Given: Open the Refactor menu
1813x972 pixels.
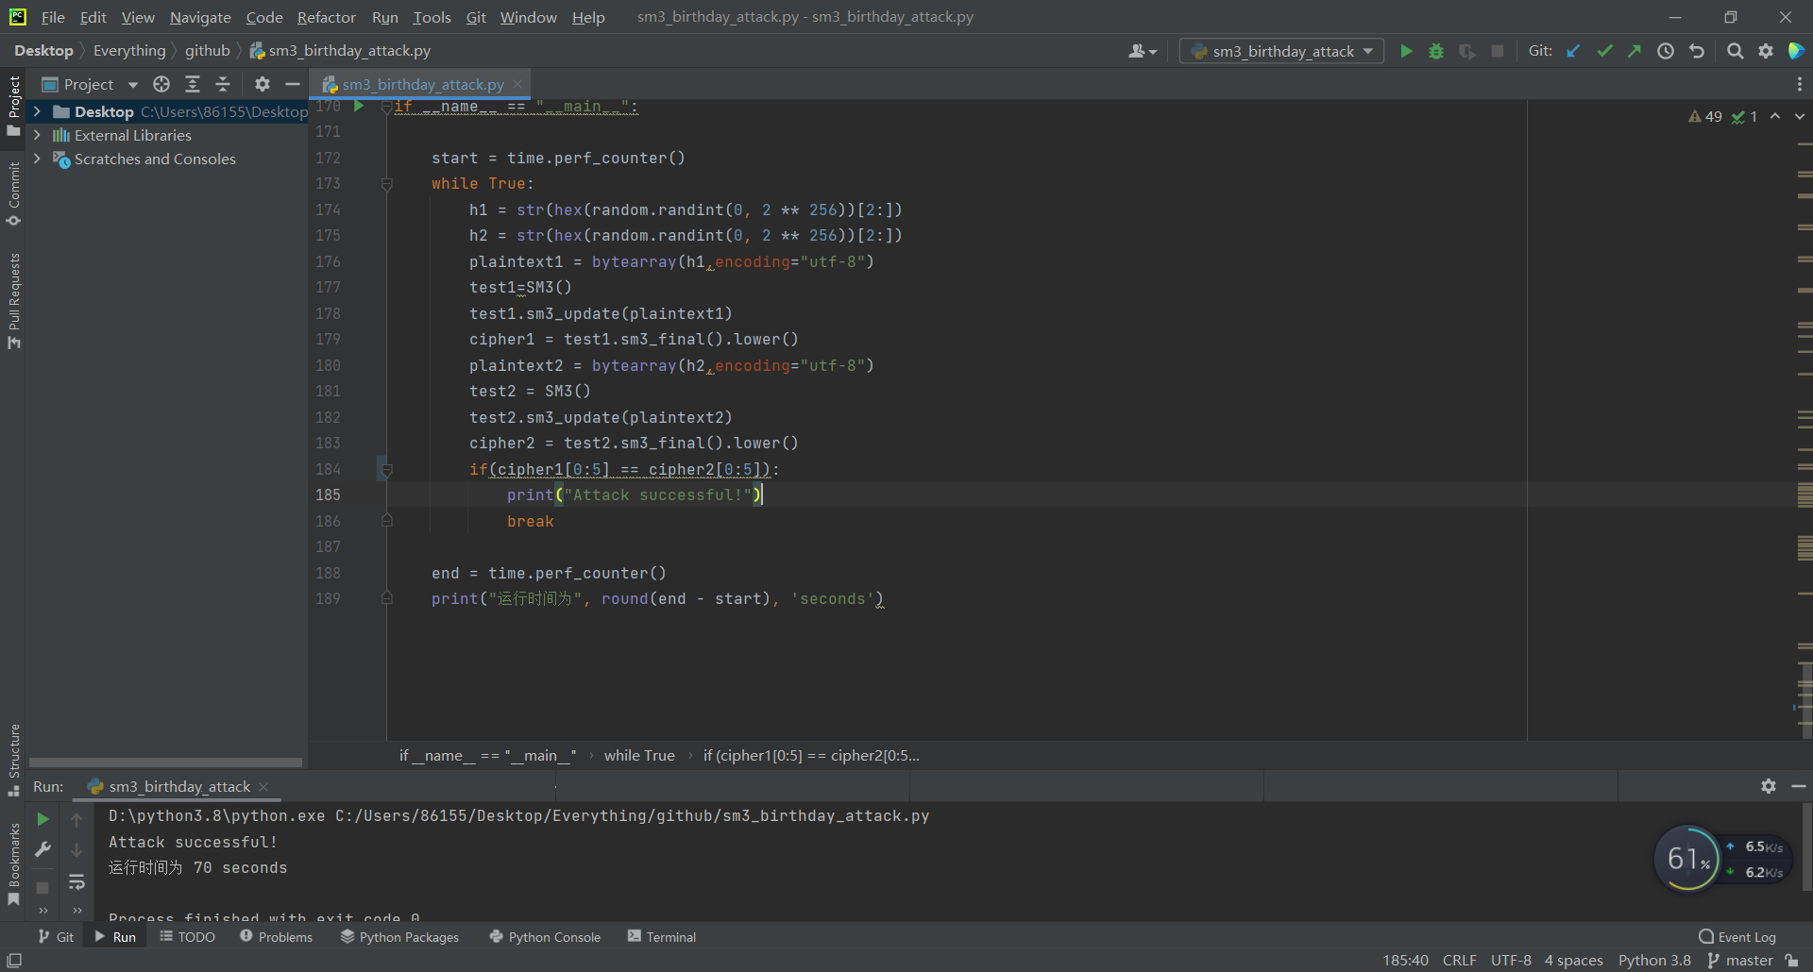Looking at the screenshot, I should click(x=326, y=17).
